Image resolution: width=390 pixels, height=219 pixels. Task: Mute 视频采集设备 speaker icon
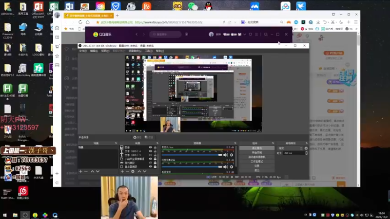point(226,167)
